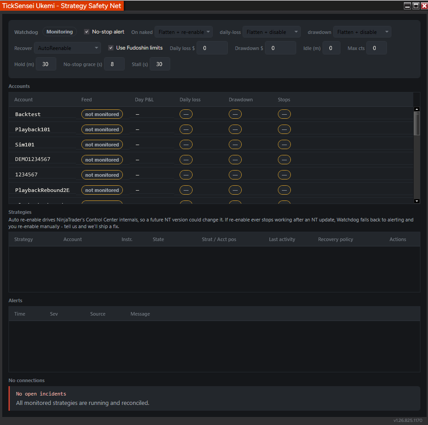Image resolution: width=428 pixels, height=425 pixels.
Task: Click the Daily loss $ input field
Action: 212,48
